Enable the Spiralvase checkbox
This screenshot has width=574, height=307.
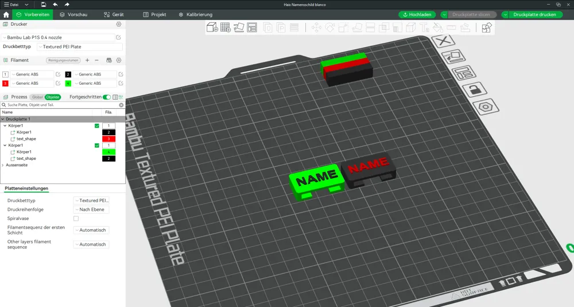76,219
